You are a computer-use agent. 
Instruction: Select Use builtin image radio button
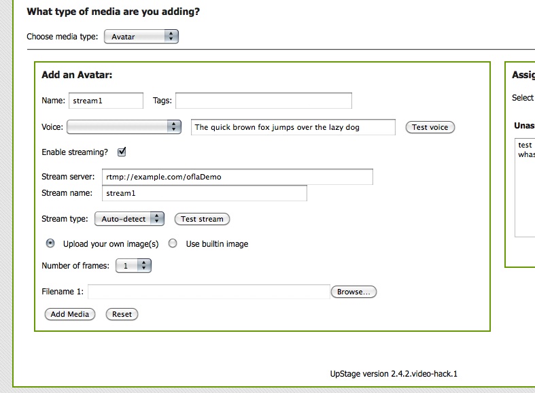click(173, 243)
